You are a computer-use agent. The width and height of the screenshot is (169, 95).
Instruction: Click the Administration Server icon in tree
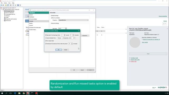(x=3, y=9)
